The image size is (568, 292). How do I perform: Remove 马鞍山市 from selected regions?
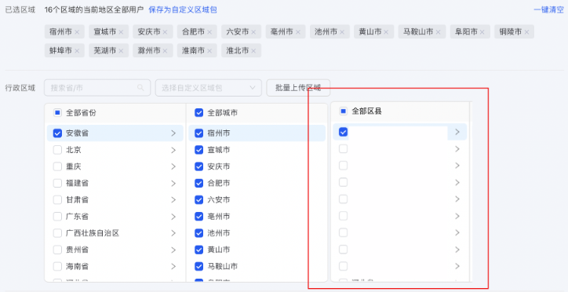point(439,32)
